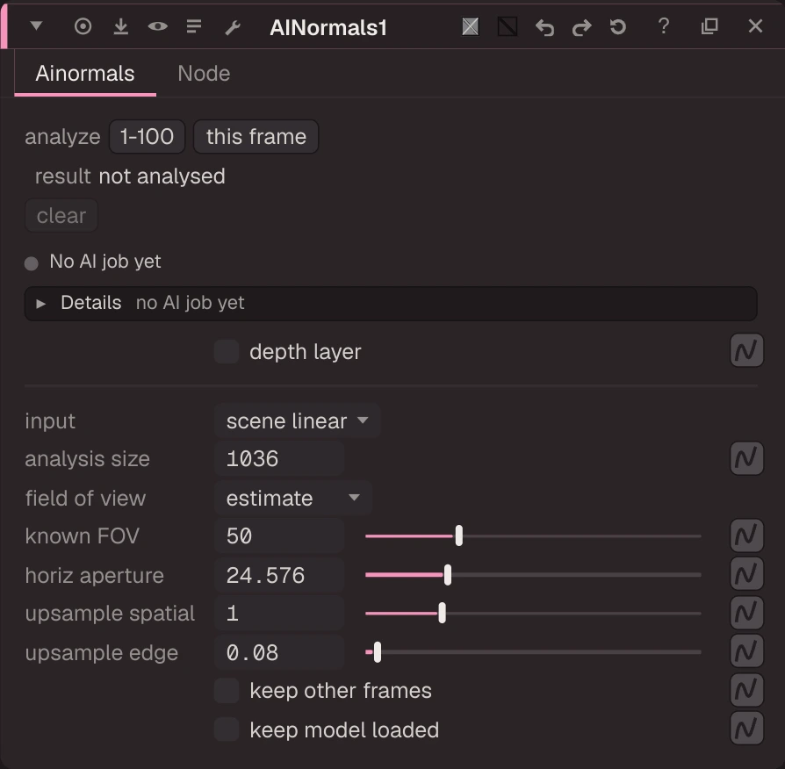
Task: Redo with the right arrow icon
Action: click(x=581, y=27)
